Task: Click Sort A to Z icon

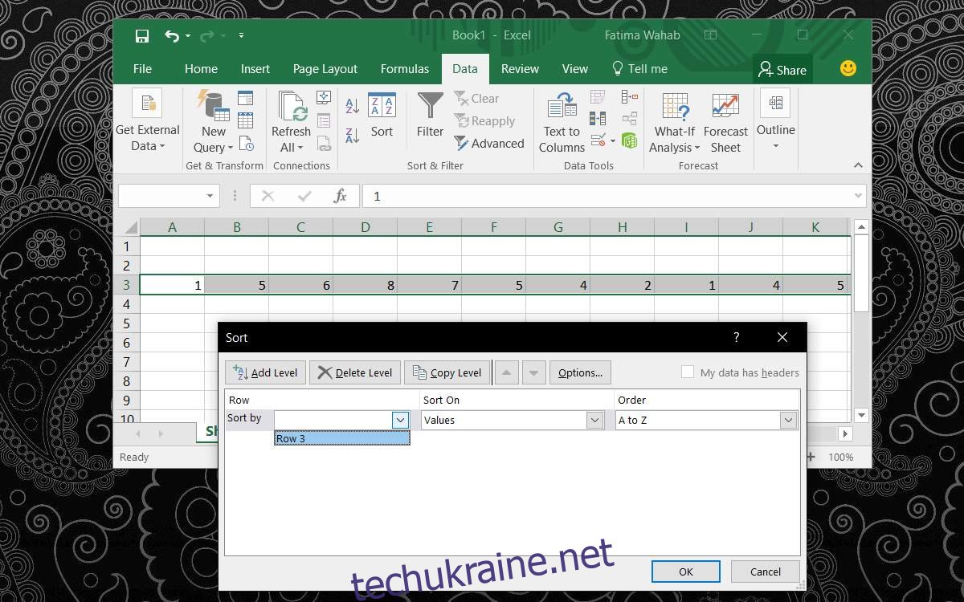Action: tap(352, 105)
